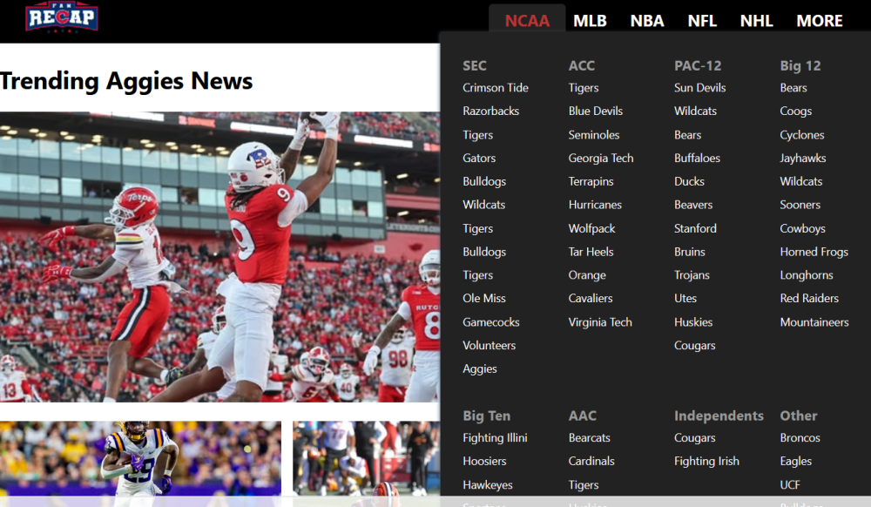The height and width of the screenshot is (507, 871).
Task: Expand the NBA navigation dropdown
Action: 646,21
